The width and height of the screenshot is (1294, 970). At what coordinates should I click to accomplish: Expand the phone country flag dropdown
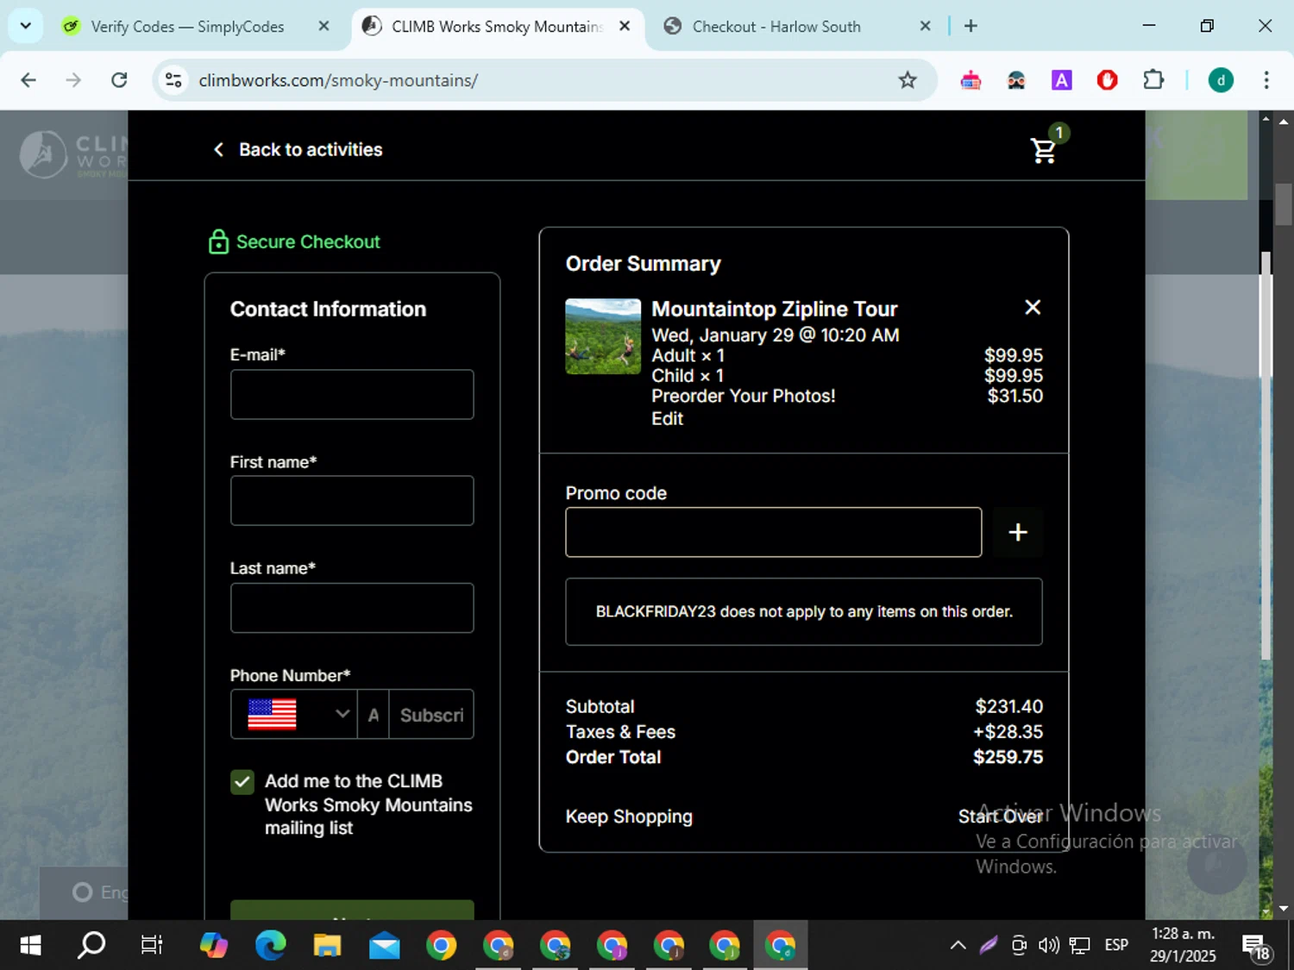tap(294, 714)
